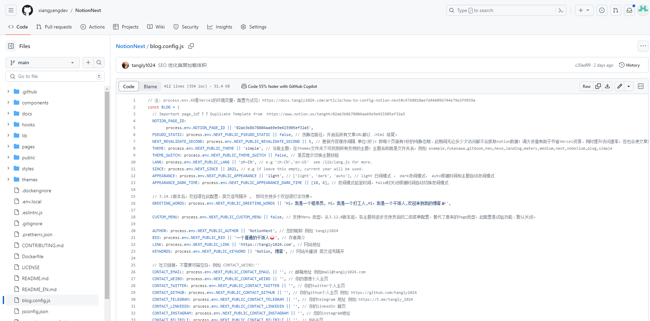Open the symbols panel
Image resolution: width=650 pixels, height=321 pixels.
[x=641, y=86]
